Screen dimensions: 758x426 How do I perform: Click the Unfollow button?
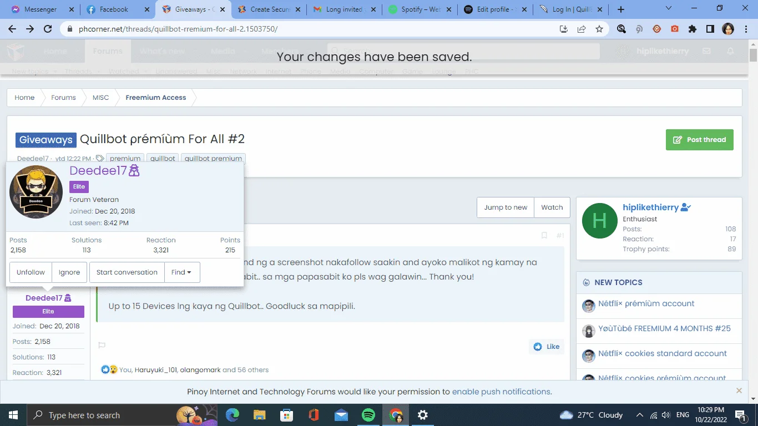[x=31, y=272]
